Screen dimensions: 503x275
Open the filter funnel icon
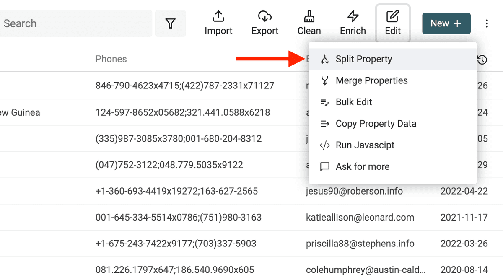pyautogui.click(x=170, y=23)
